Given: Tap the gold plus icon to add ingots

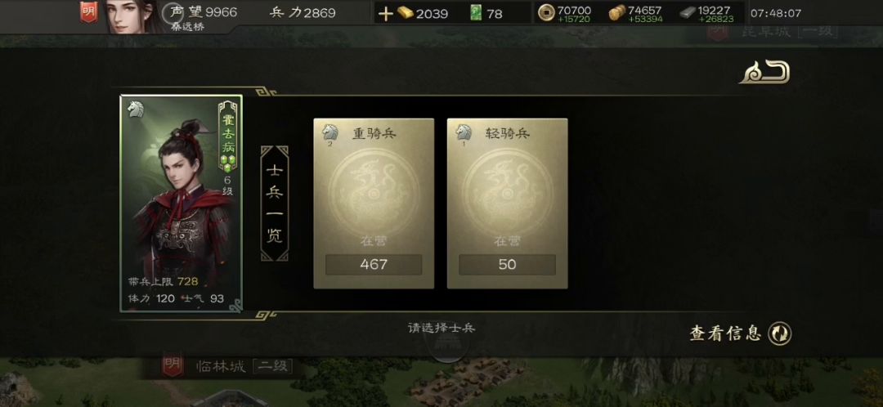Looking at the screenshot, I should (385, 14).
